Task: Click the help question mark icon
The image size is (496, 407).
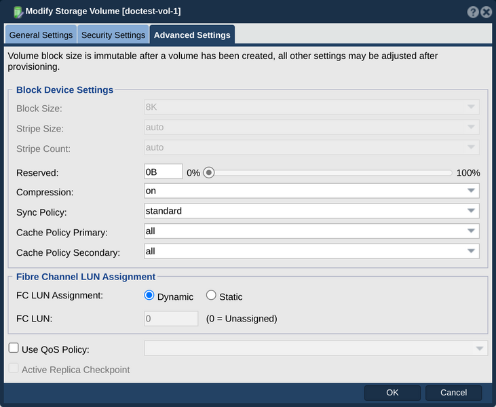Action: click(x=473, y=12)
